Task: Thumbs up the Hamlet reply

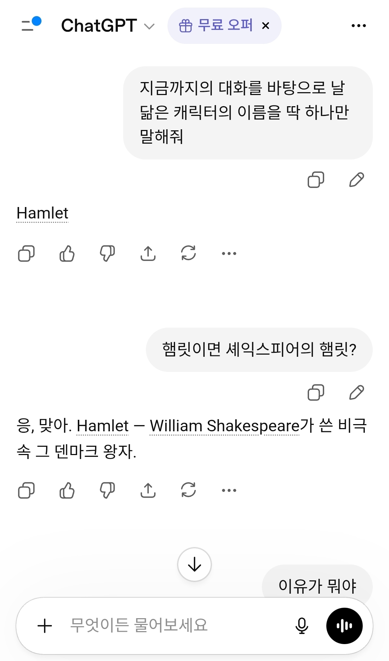Action: pos(67,253)
